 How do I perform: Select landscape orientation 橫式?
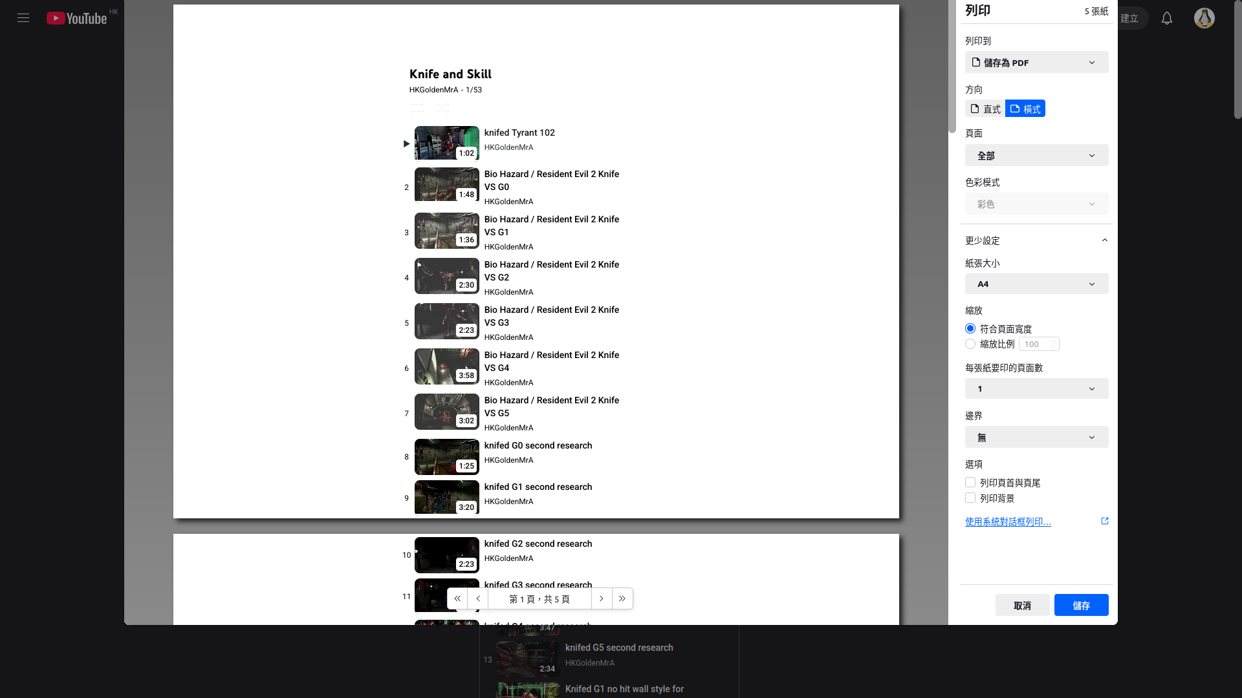coord(1025,109)
